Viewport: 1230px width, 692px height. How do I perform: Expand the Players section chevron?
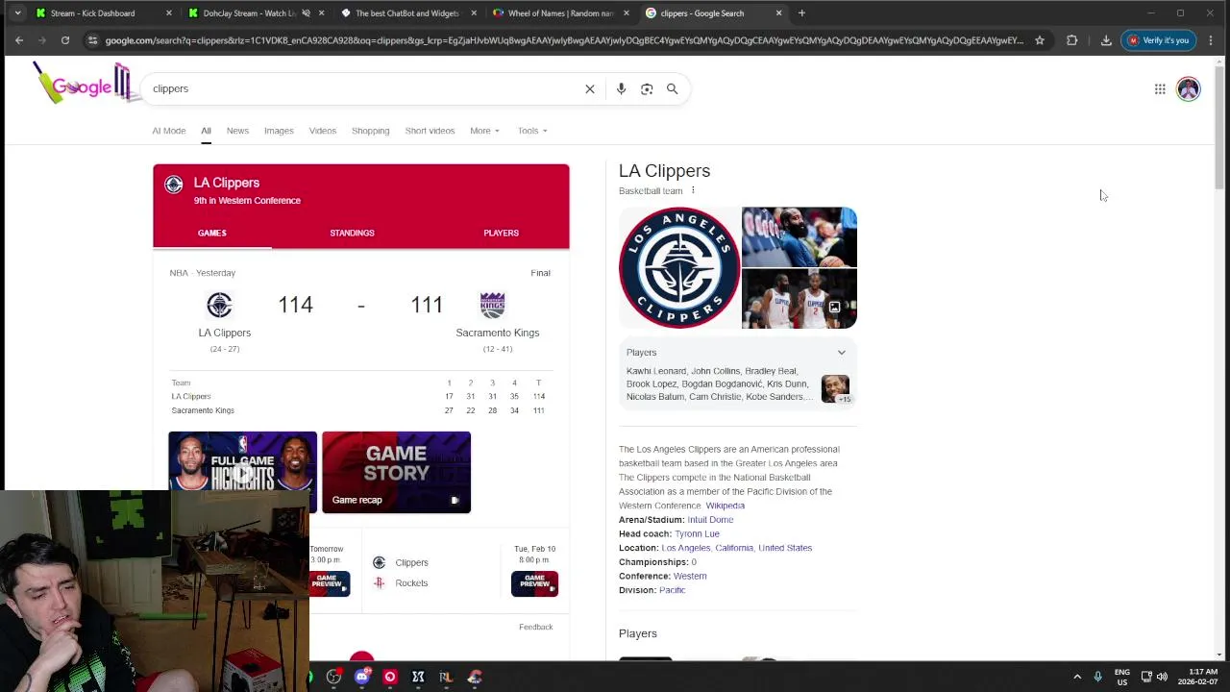click(x=841, y=353)
